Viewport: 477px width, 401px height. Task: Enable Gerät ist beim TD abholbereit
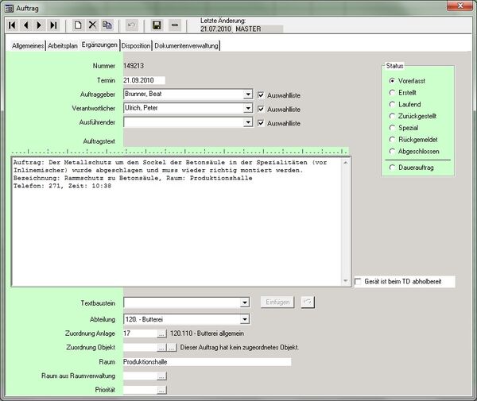pos(359,281)
